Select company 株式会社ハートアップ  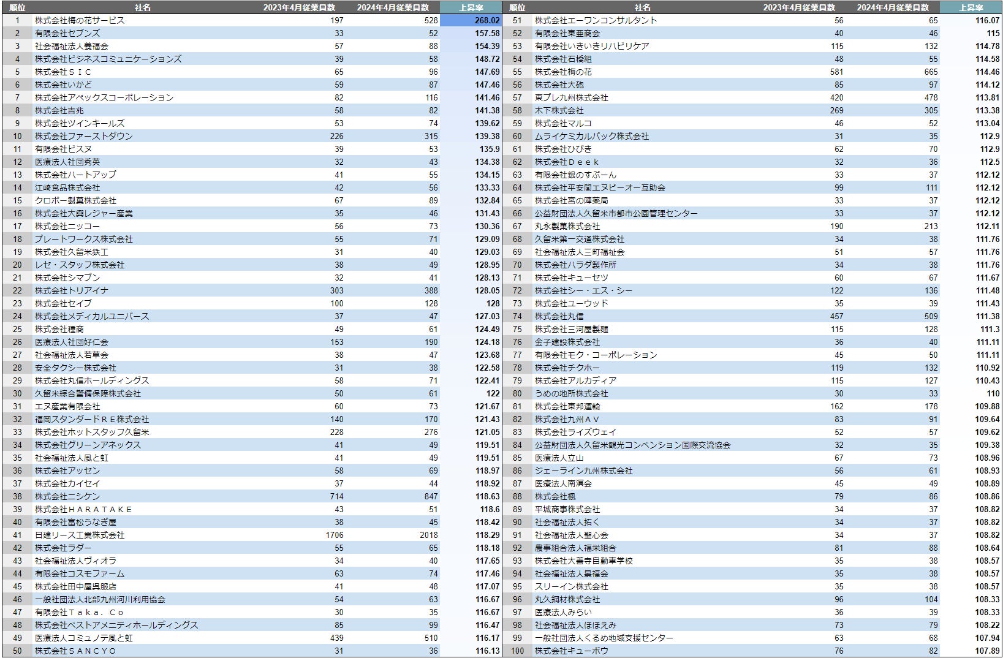75,175
